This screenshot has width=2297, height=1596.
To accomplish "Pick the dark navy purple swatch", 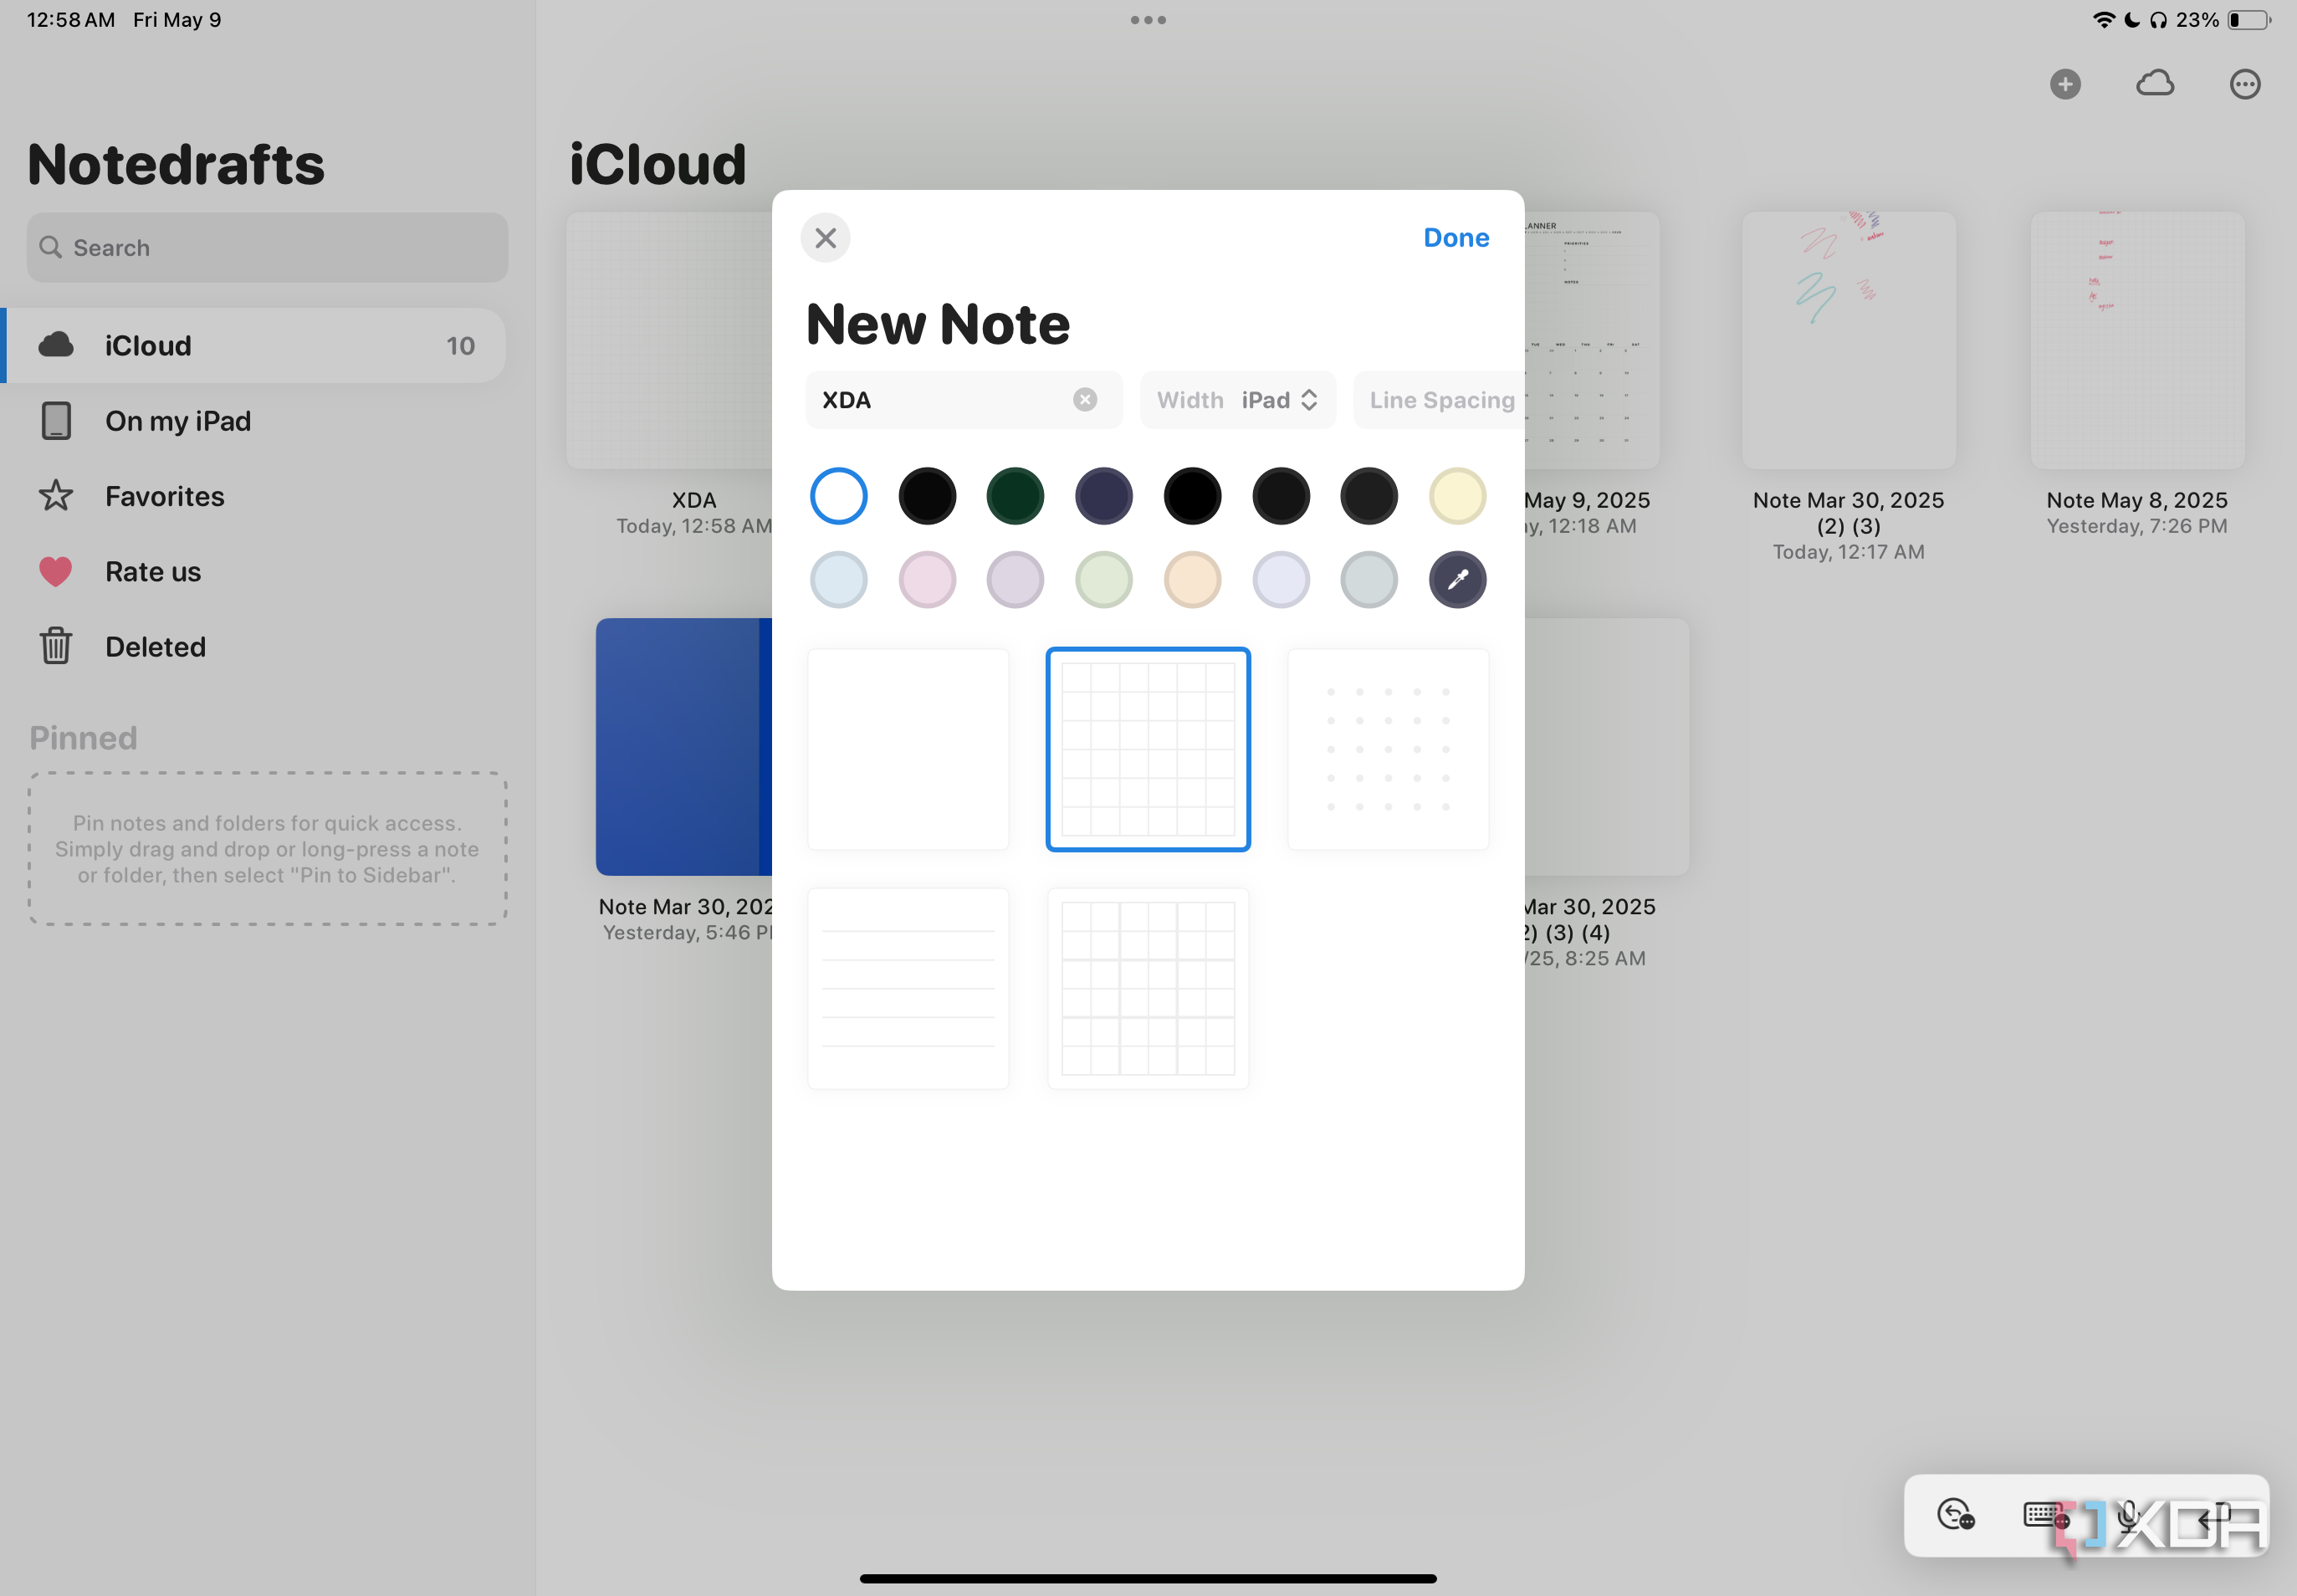I will click(1104, 496).
